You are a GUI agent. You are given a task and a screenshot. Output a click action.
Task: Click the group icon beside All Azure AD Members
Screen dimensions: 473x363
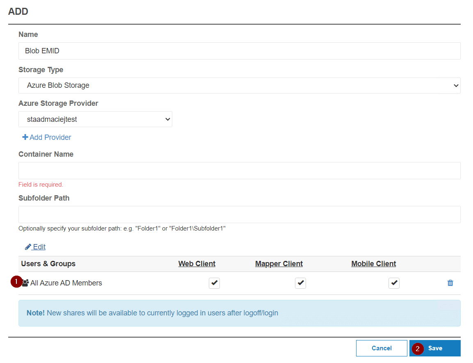[x=25, y=283]
